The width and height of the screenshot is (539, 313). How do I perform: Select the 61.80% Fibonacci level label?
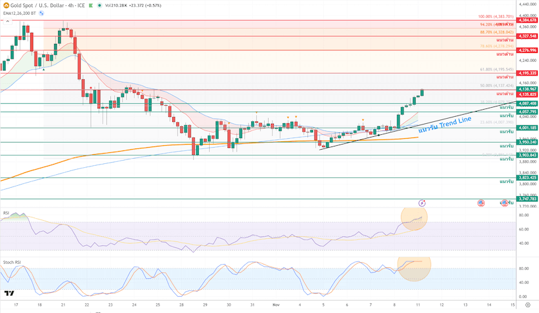(496, 69)
